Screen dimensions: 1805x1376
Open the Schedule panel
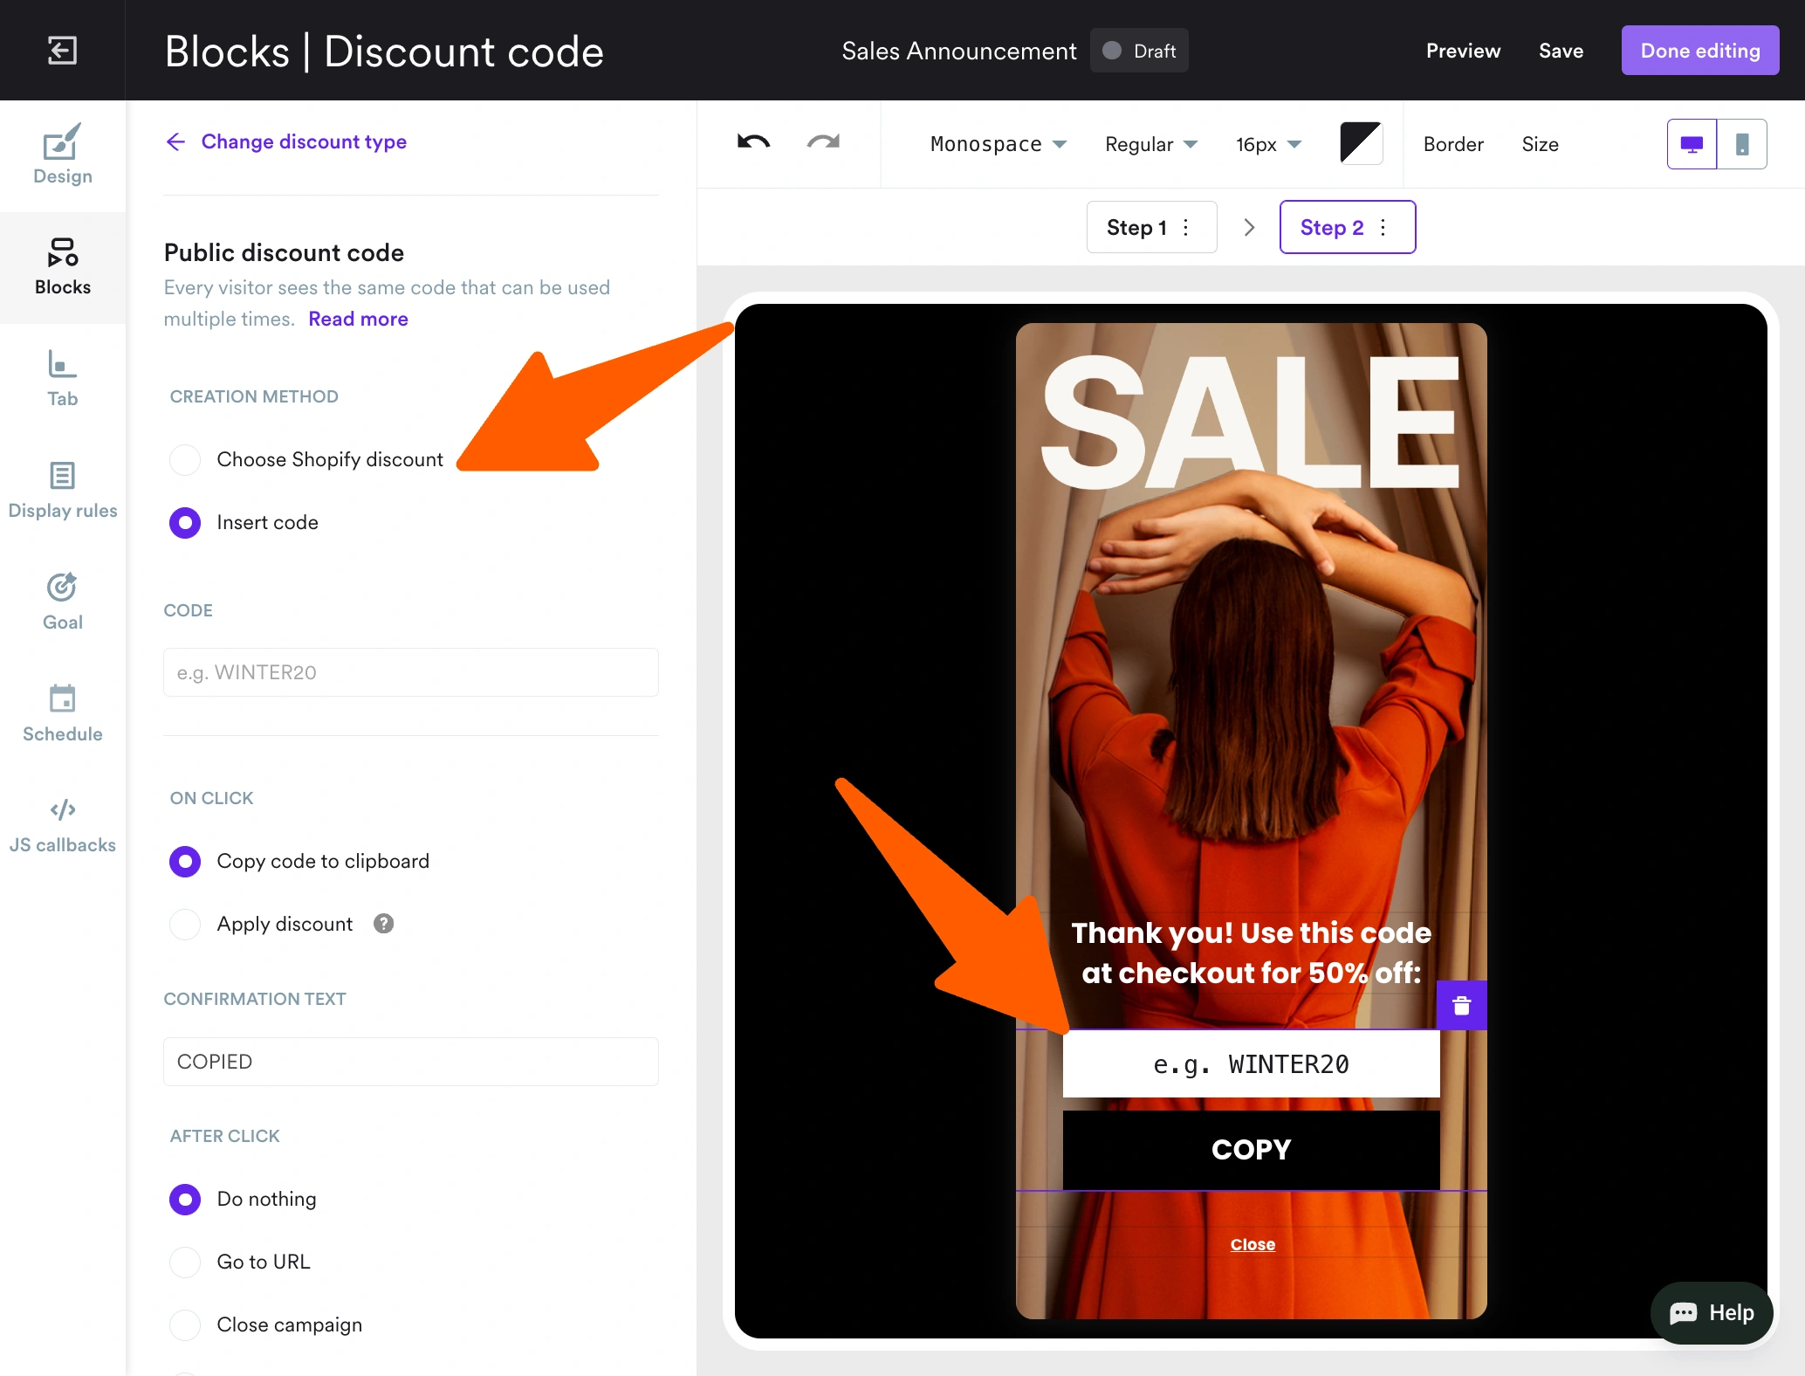pyautogui.click(x=62, y=712)
